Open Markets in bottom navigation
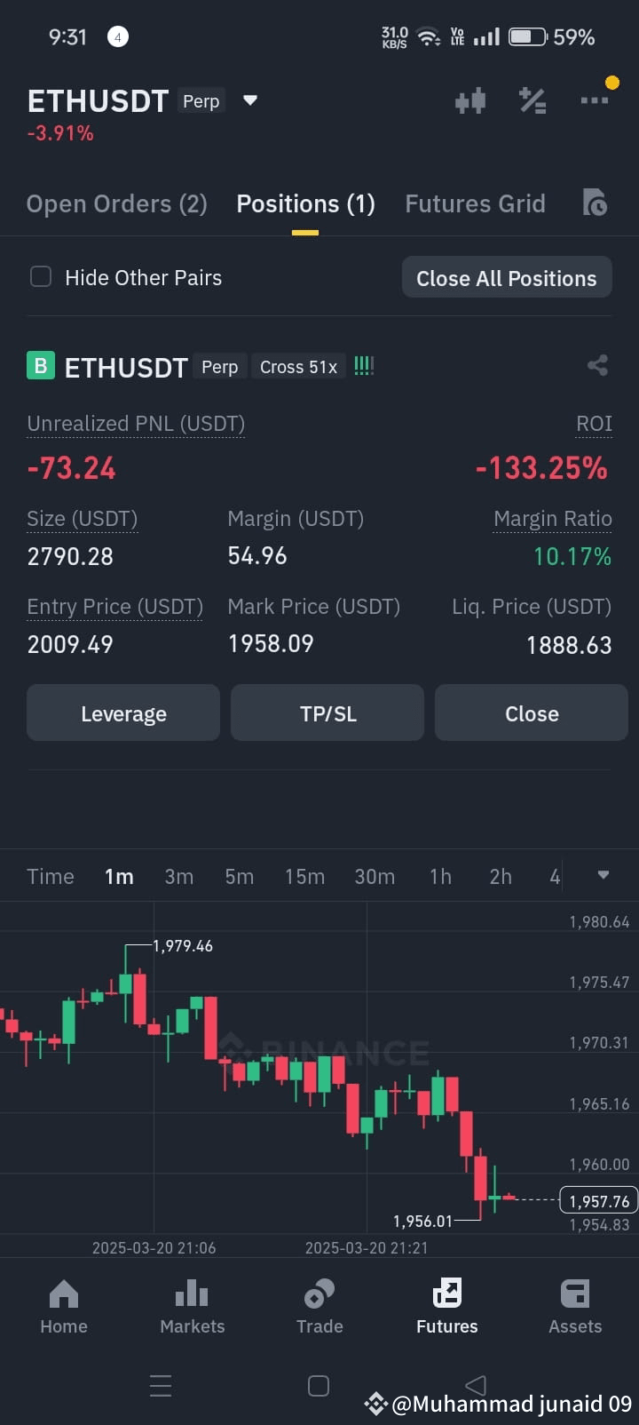 pos(192,1306)
